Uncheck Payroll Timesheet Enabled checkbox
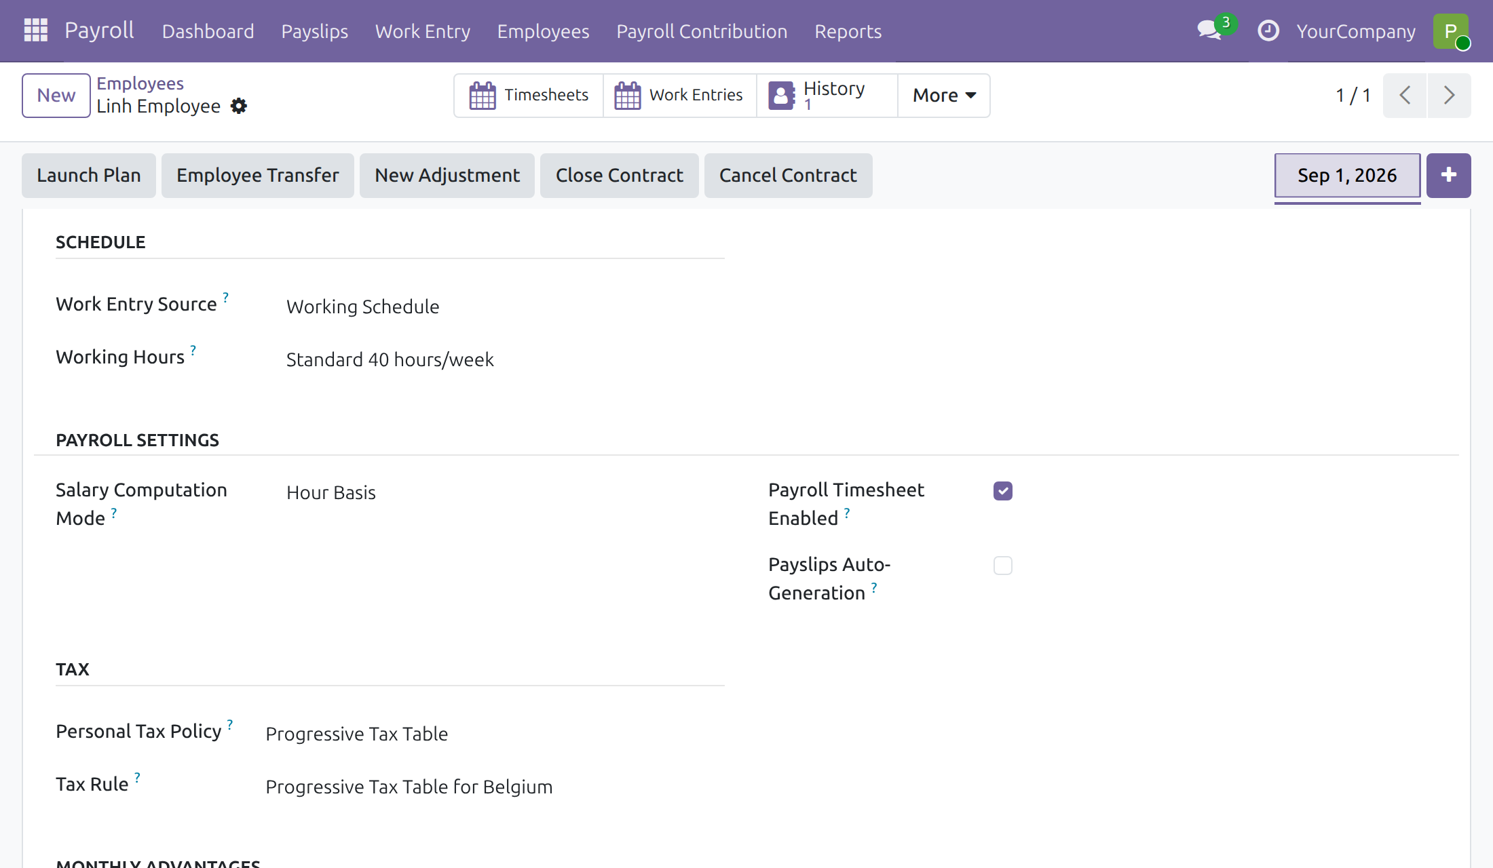 click(x=1002, y=491)
